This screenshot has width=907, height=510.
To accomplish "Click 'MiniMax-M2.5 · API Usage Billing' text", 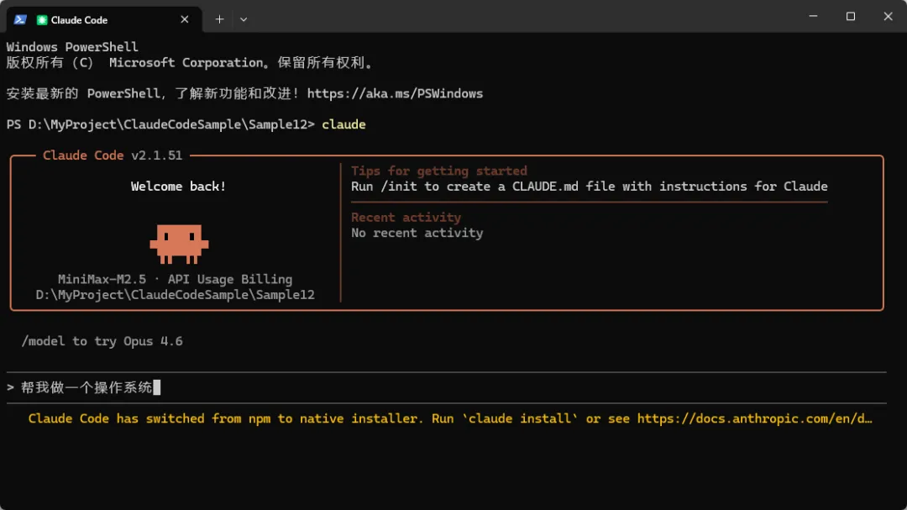I will click(x=175, y=279).
